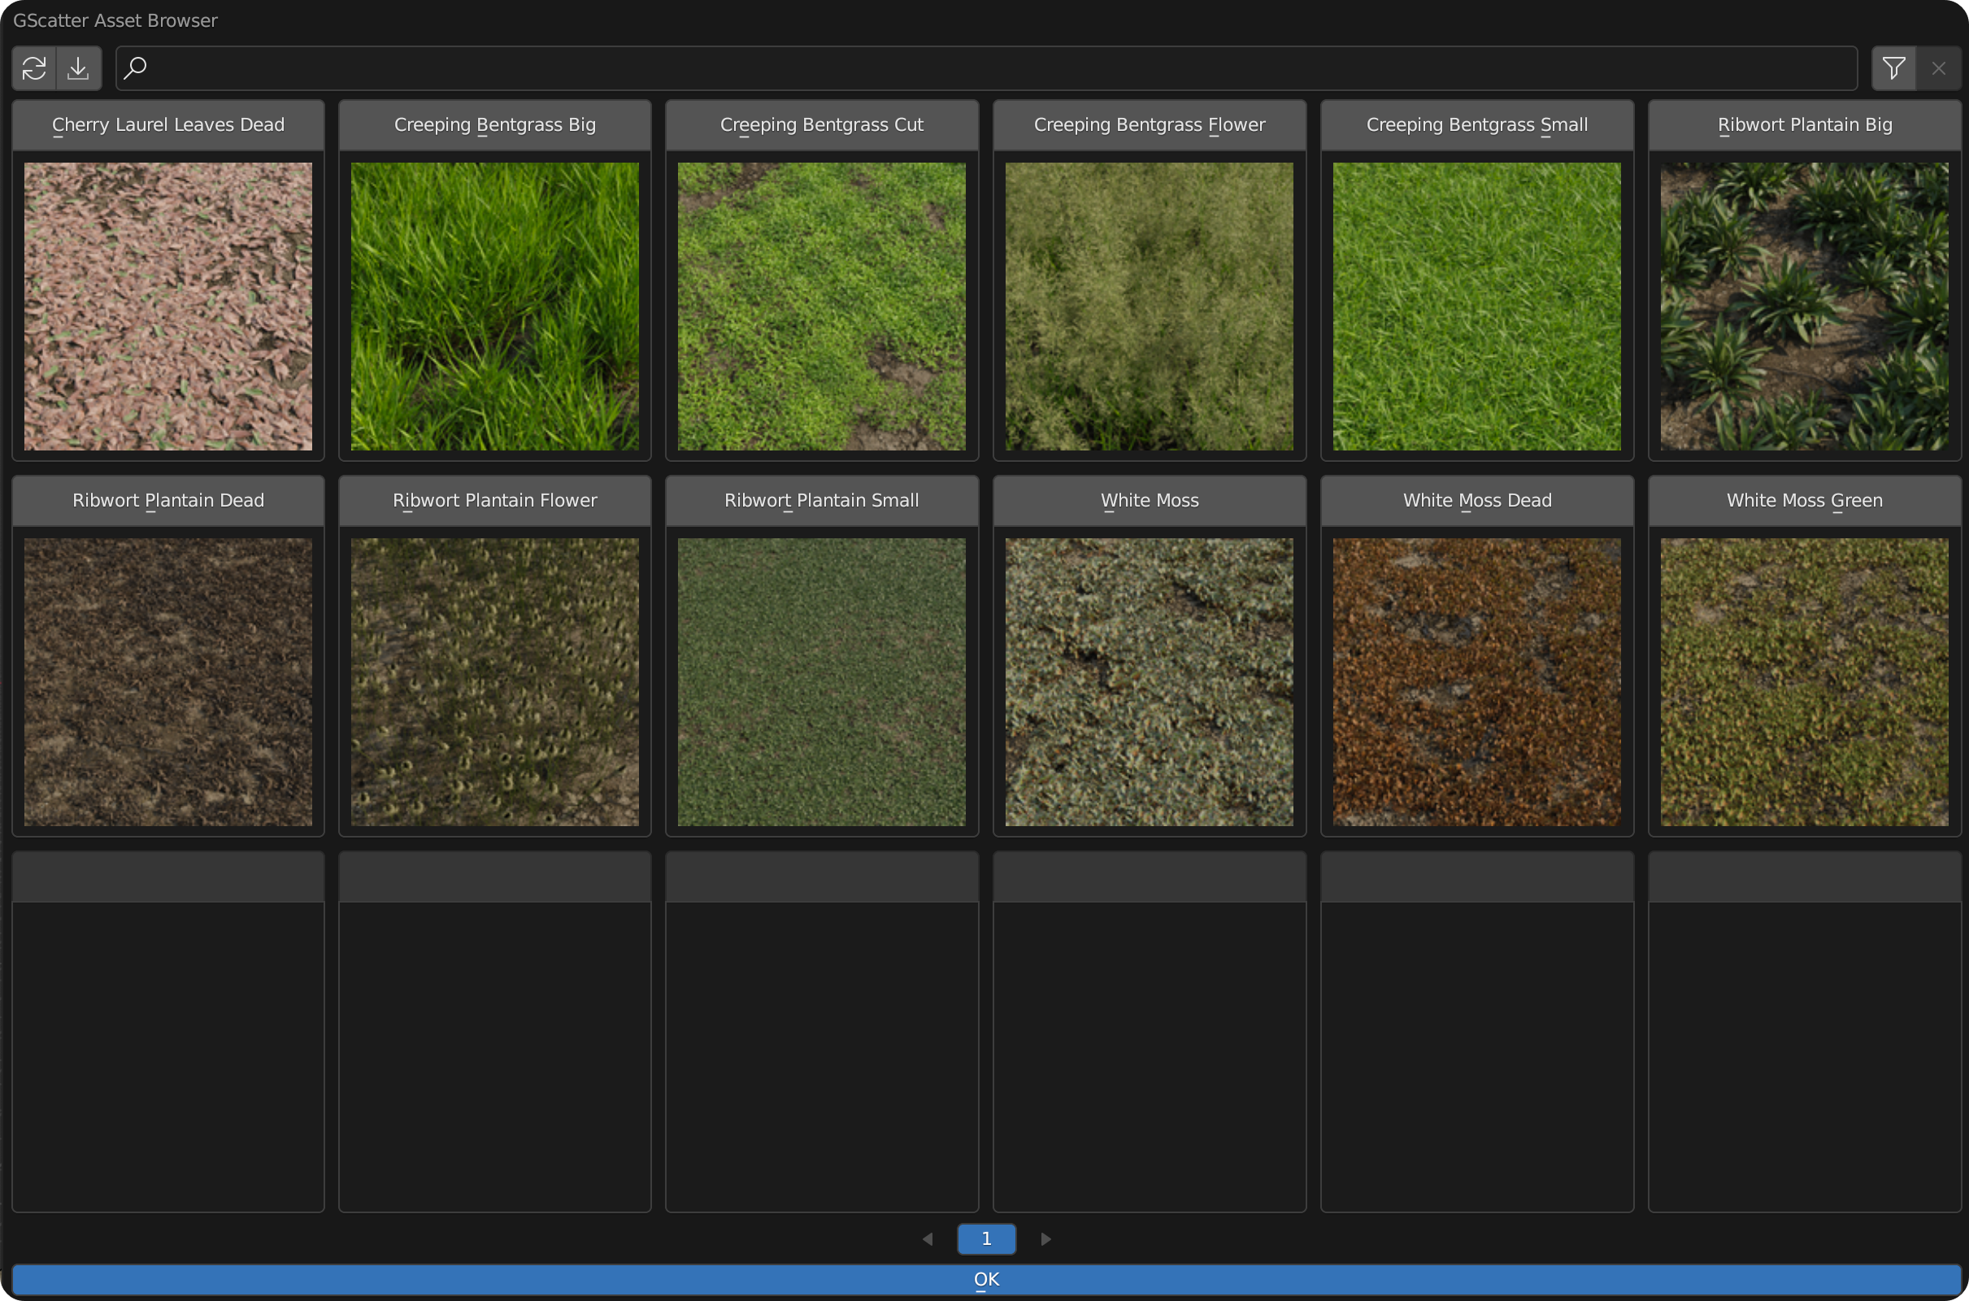
Task: Click the download assets icon
Action: click(79, 68)
